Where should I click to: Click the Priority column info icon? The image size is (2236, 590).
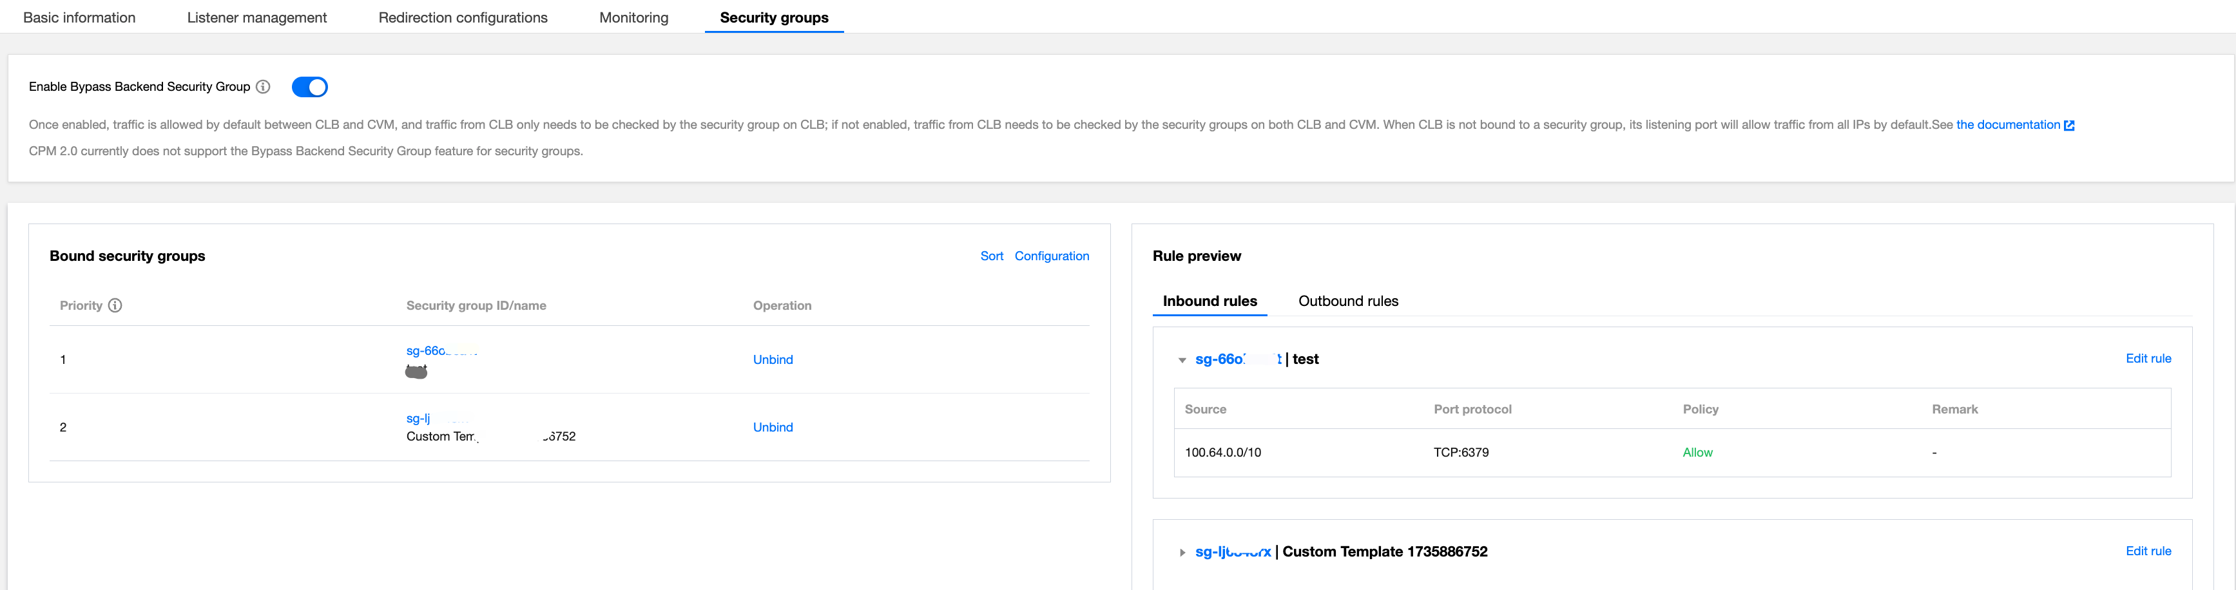115,305
